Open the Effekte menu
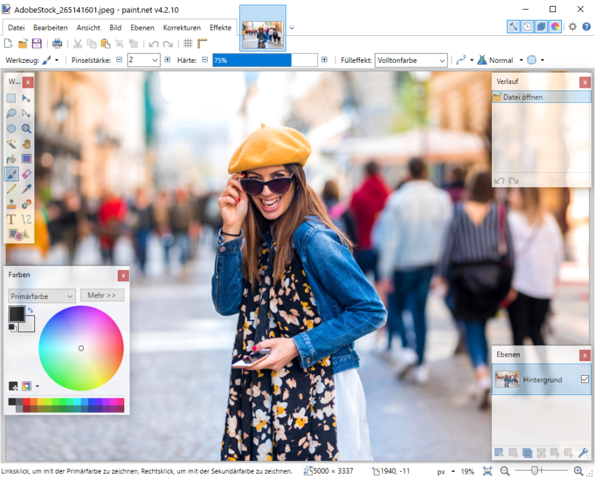Image resolution: width=595 pixels, height=479 pixels. [221, 28]
